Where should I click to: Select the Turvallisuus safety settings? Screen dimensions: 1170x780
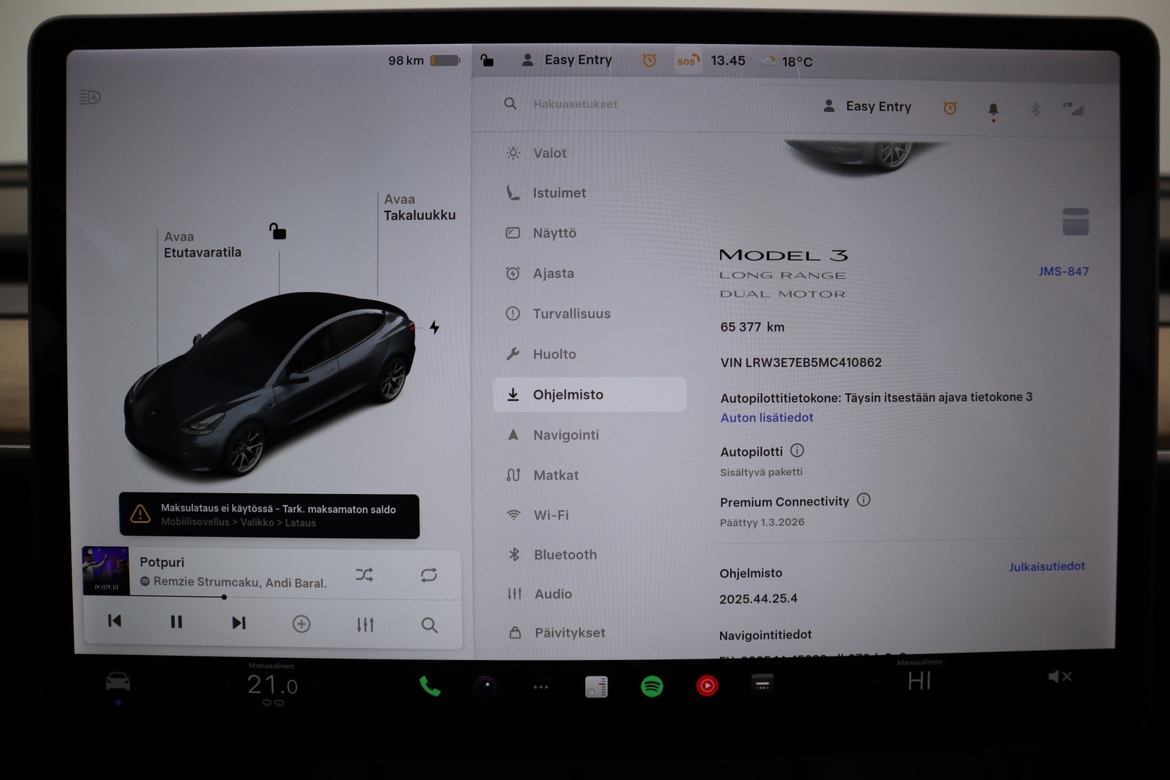(x=571, y=313)
